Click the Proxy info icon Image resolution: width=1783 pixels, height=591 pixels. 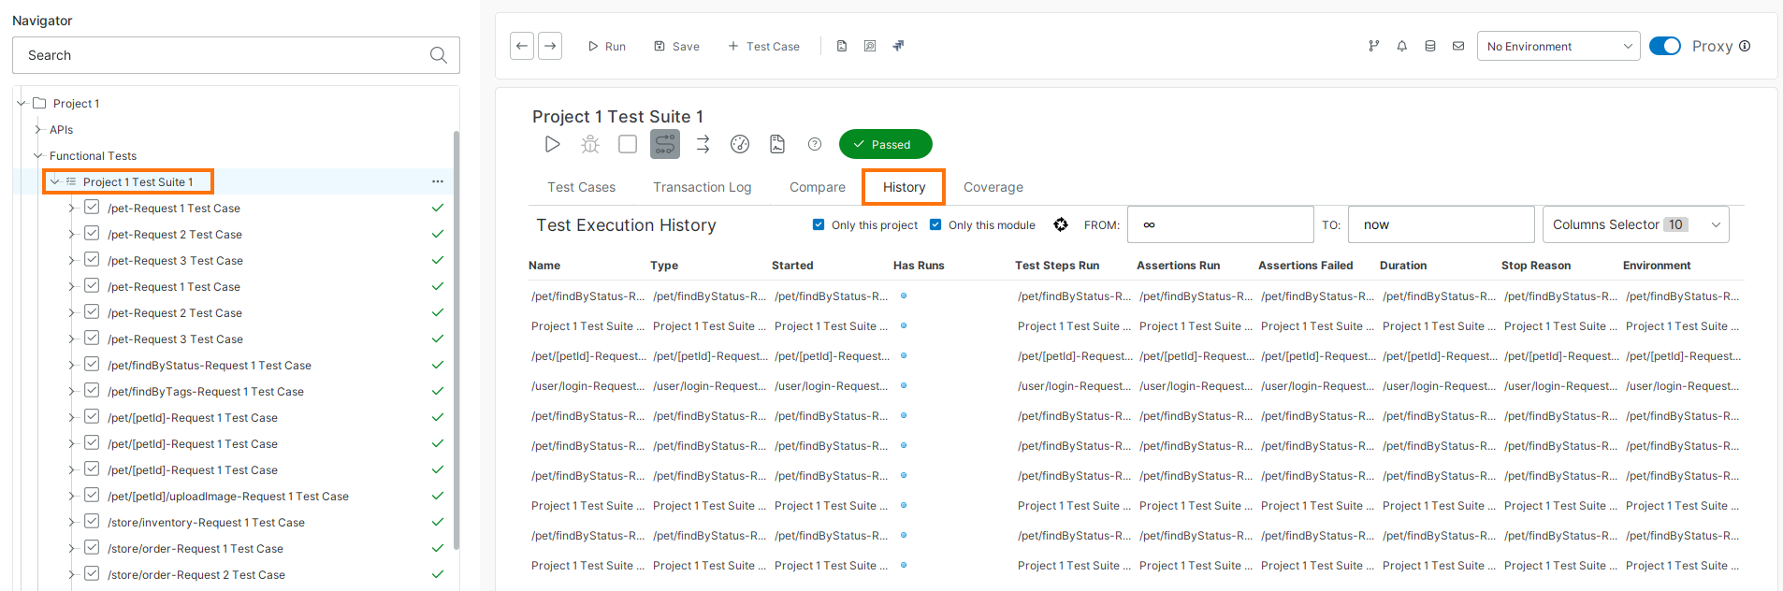(1745, 46)
